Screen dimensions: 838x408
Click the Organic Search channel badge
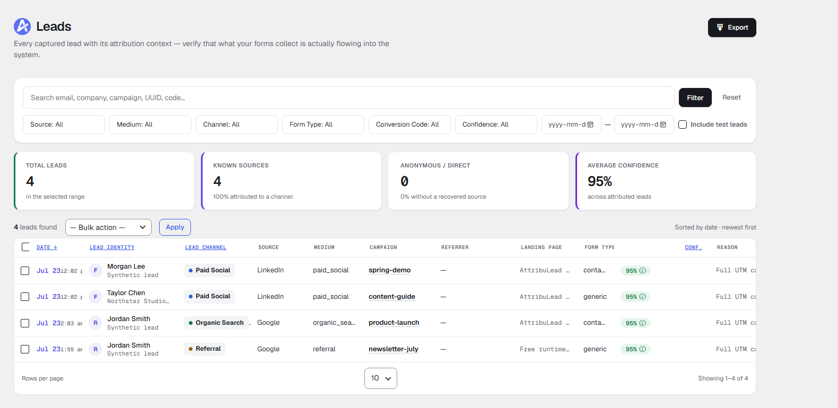coord(216,323)
